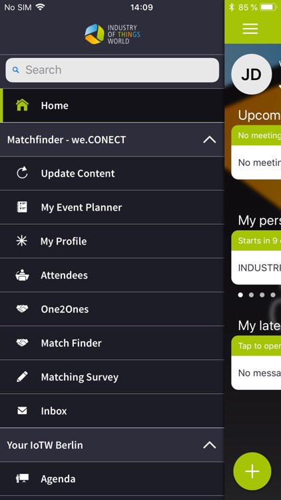The image size is (281, 500).
Task: Select the Match Finder menu item
Action: 112,343
